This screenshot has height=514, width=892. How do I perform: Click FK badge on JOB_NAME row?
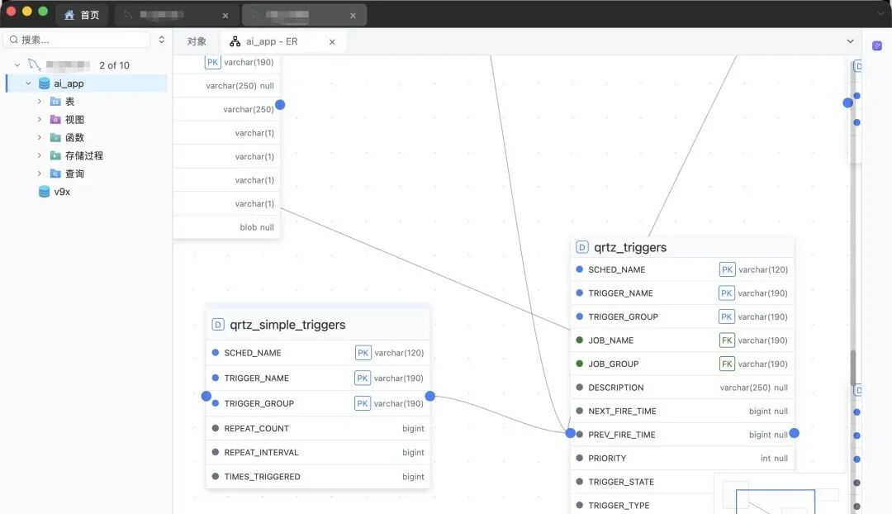(727, 340)
